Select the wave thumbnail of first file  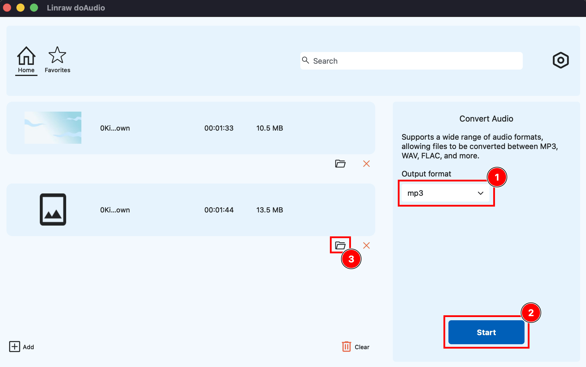point(53,128)
